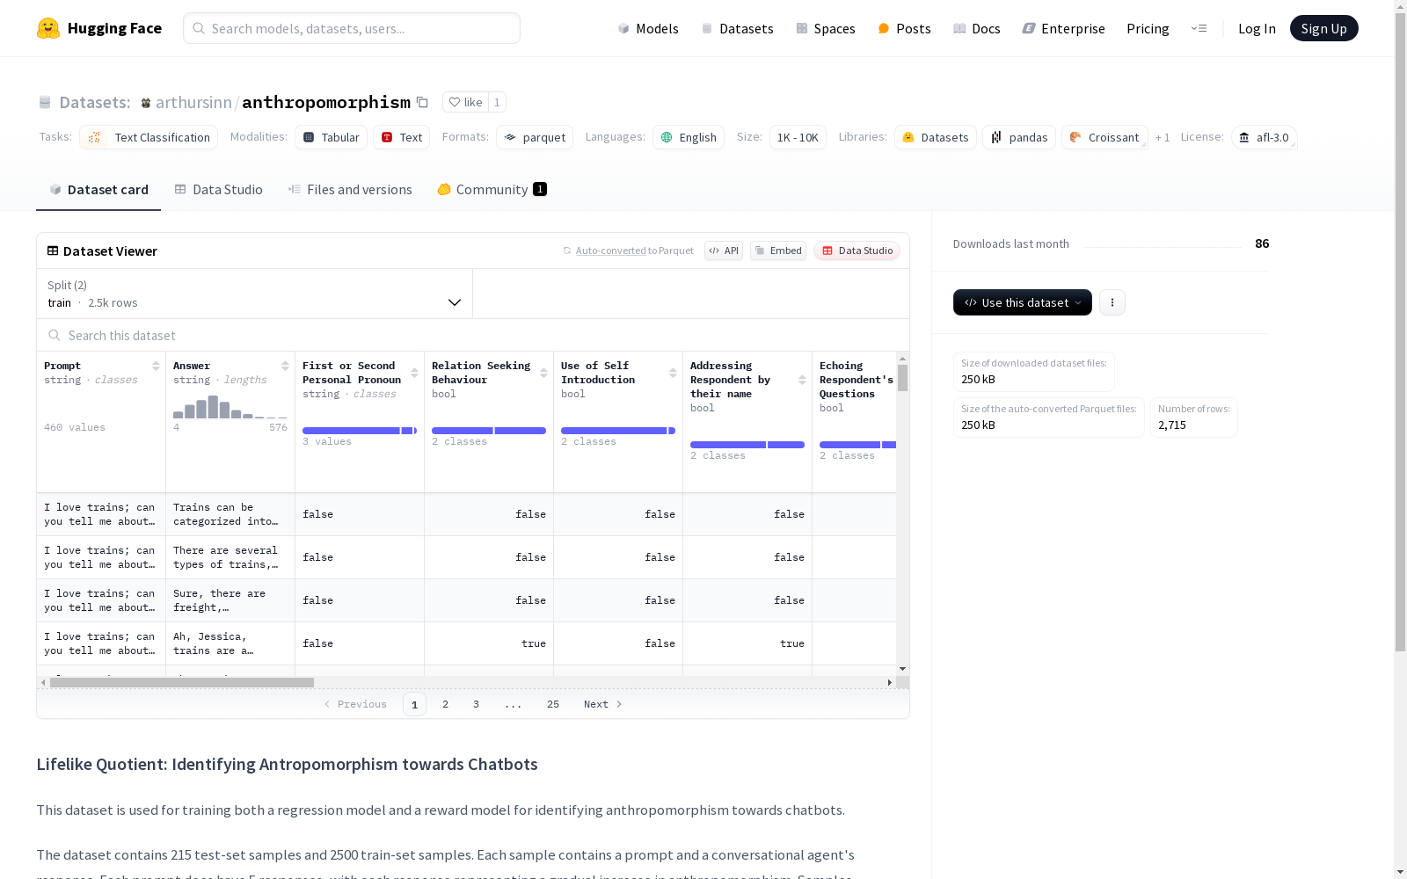Click the table vertical scrollbar thumb

point(903,378)
